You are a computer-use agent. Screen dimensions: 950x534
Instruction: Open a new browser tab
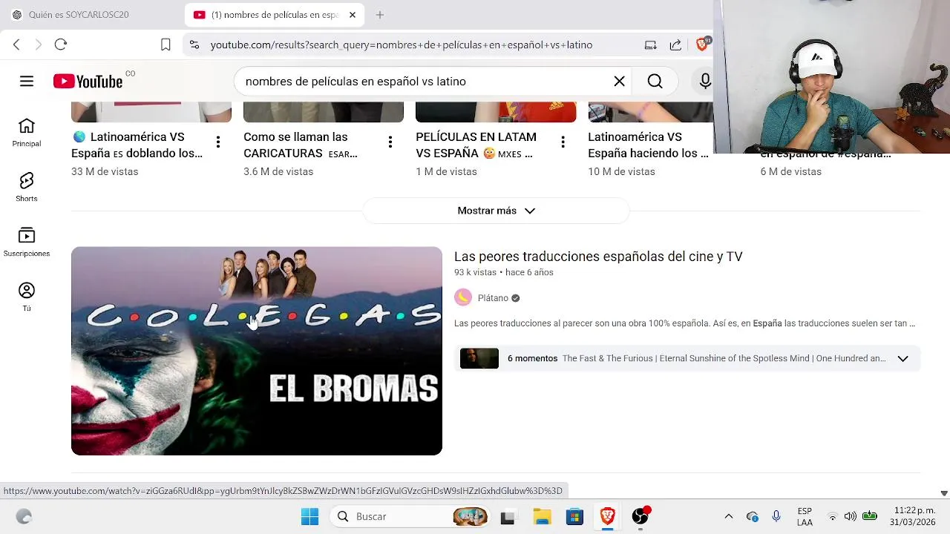click(x=380, y=15)
